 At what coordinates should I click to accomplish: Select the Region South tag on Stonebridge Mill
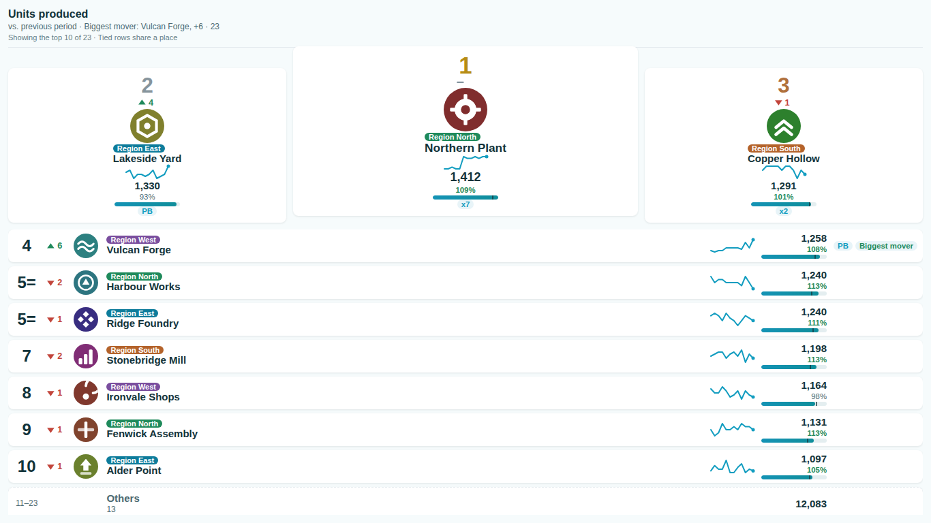coord(135,350)
